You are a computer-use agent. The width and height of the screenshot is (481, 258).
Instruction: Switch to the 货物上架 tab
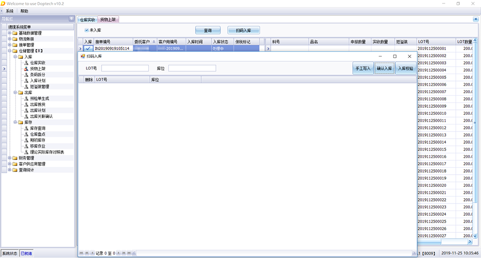[108, 20]
